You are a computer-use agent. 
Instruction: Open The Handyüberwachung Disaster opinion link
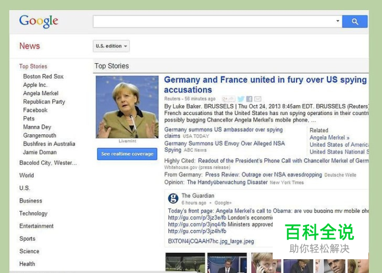click(x=227, y=182)
